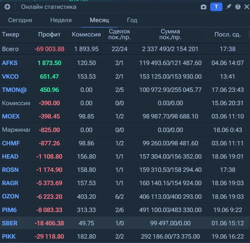Click SBER last trade 01.06 15:12
Viewport: 250px width, 243px height.
click(x=227, y=223)
